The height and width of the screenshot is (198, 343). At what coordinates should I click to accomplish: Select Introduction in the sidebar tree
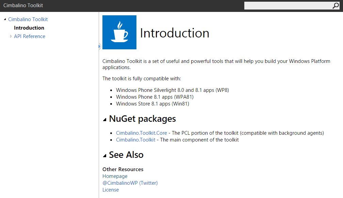[29, 28]
